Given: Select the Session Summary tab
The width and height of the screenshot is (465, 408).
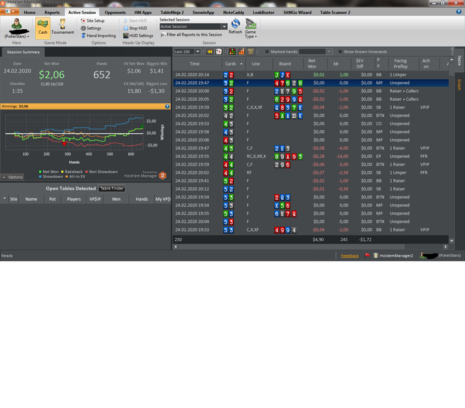Looking at the screenshot, I should [23, 52].
